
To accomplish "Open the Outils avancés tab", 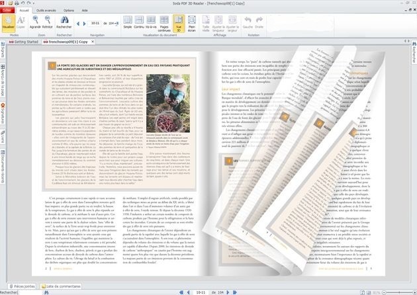I will coord(46,11).
